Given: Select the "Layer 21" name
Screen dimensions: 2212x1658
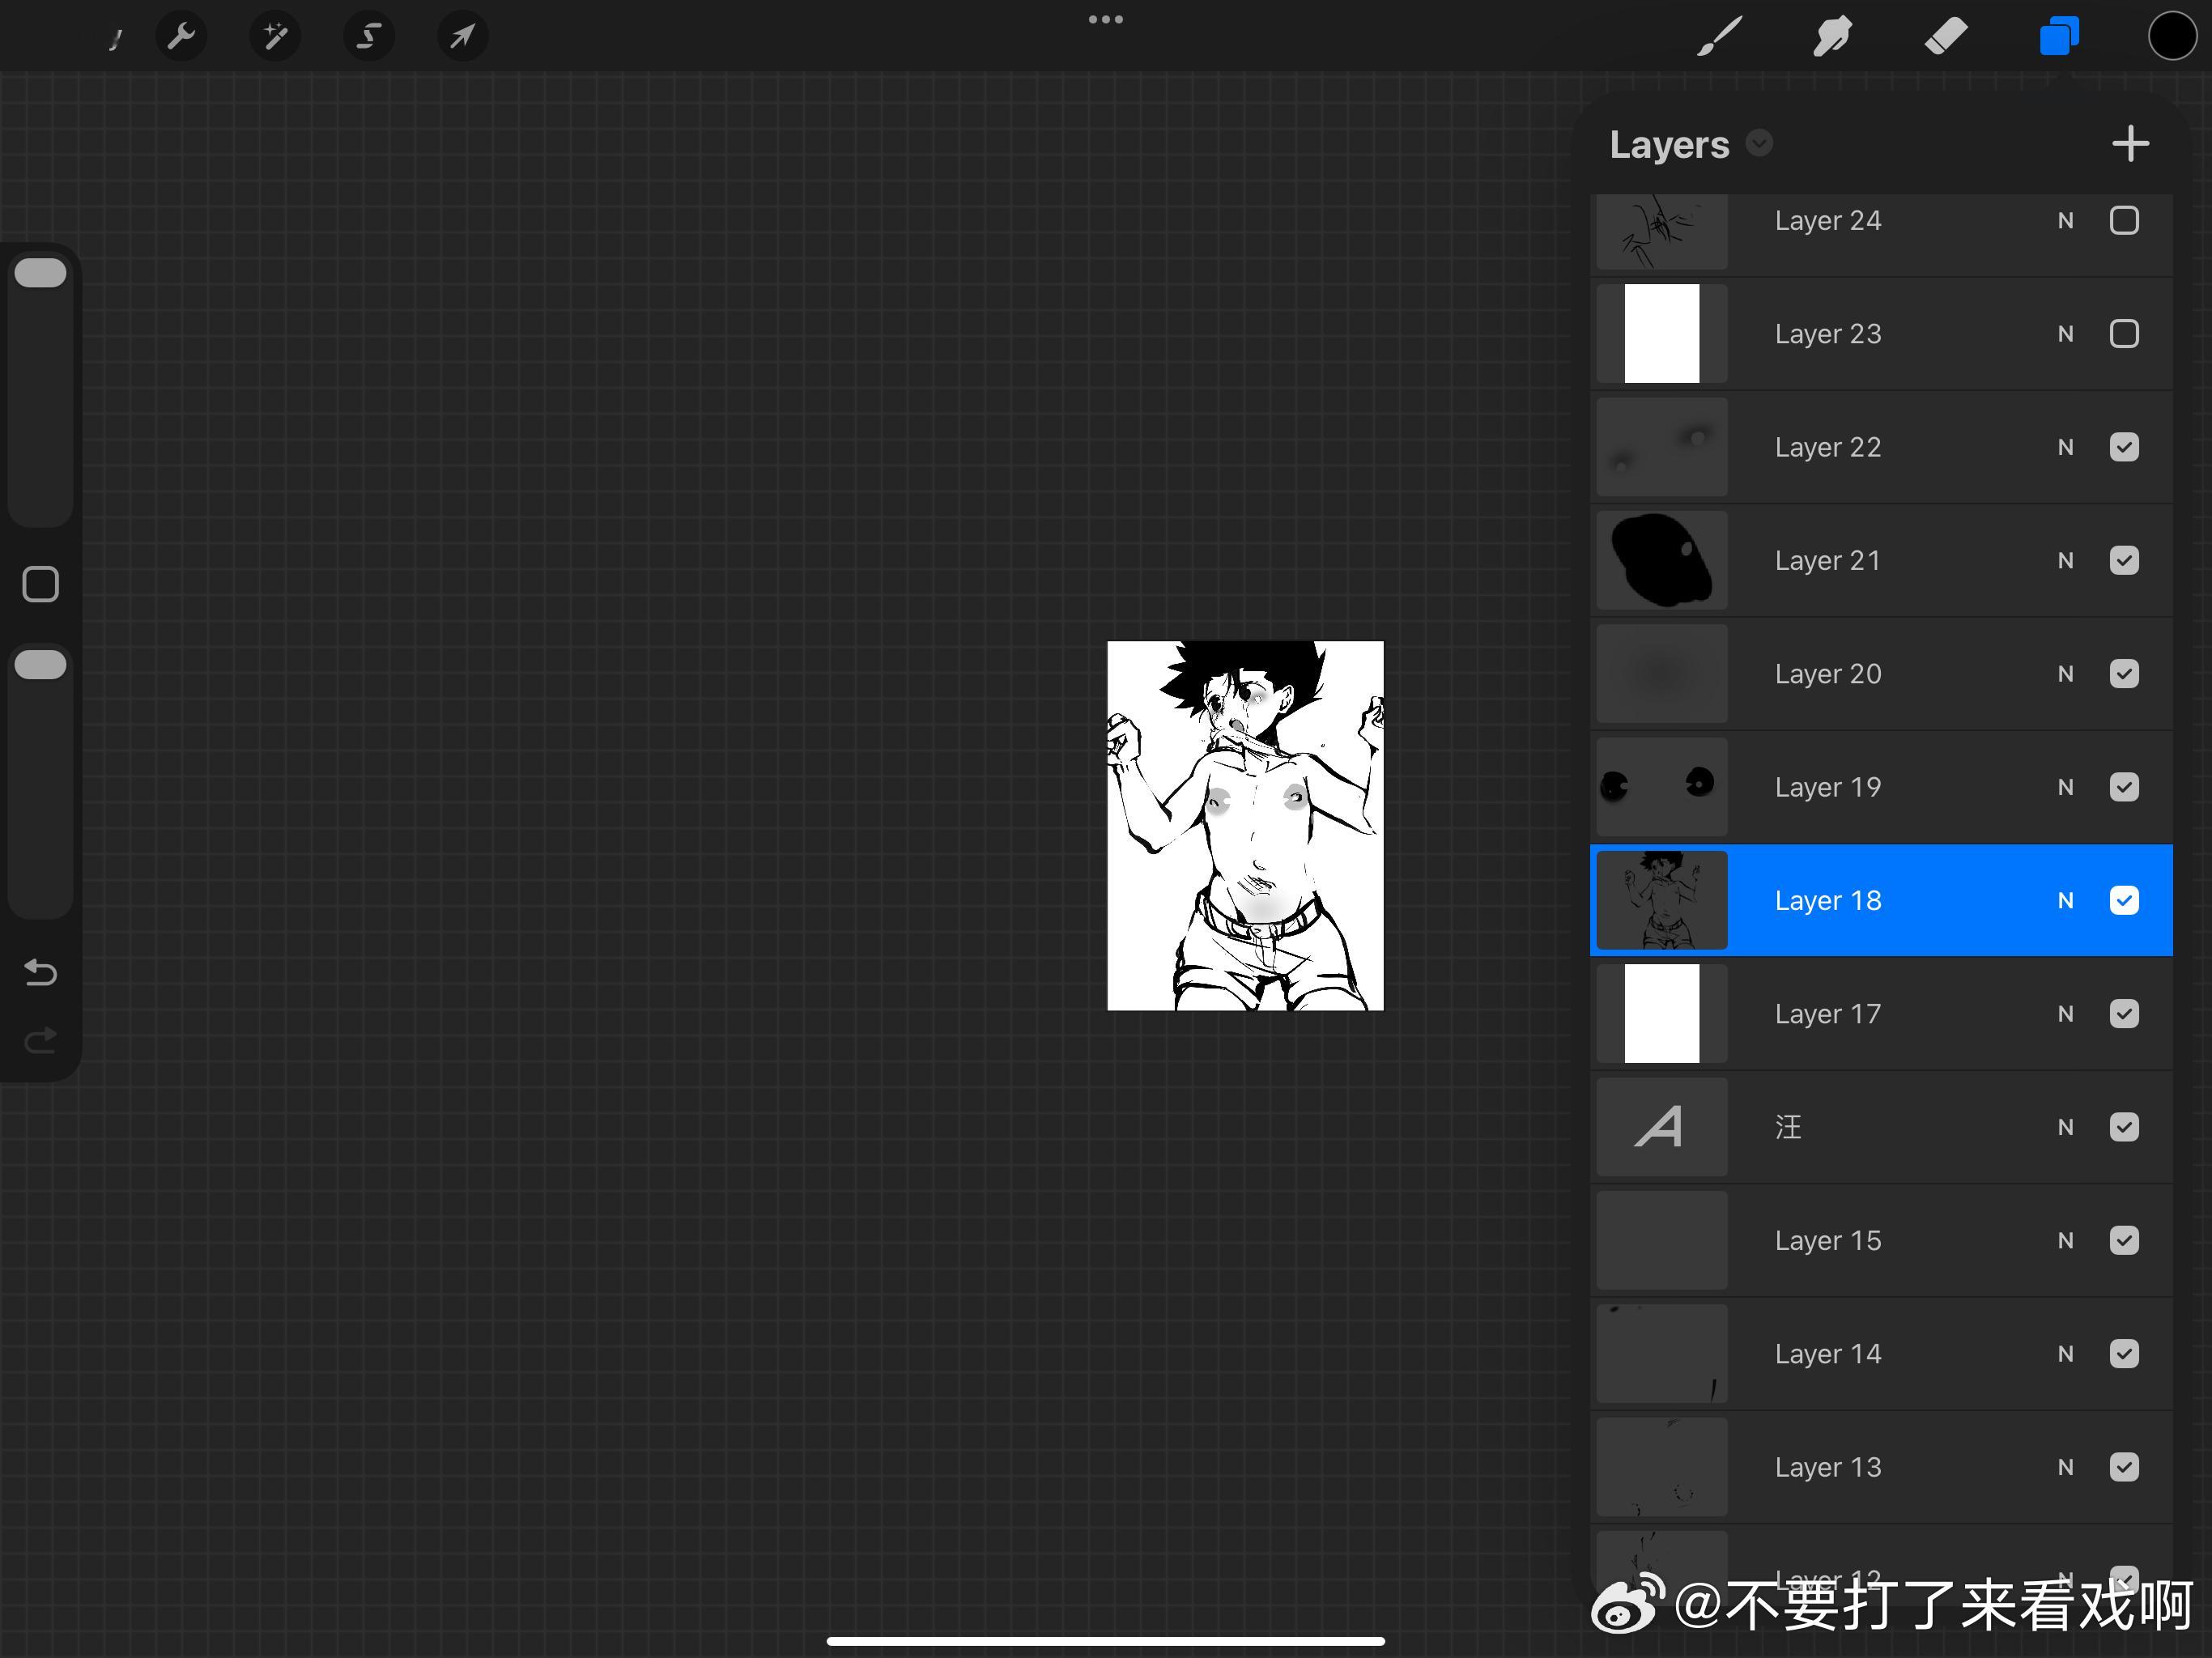Looking at the screenshot, I should [x=1828, y=560].
